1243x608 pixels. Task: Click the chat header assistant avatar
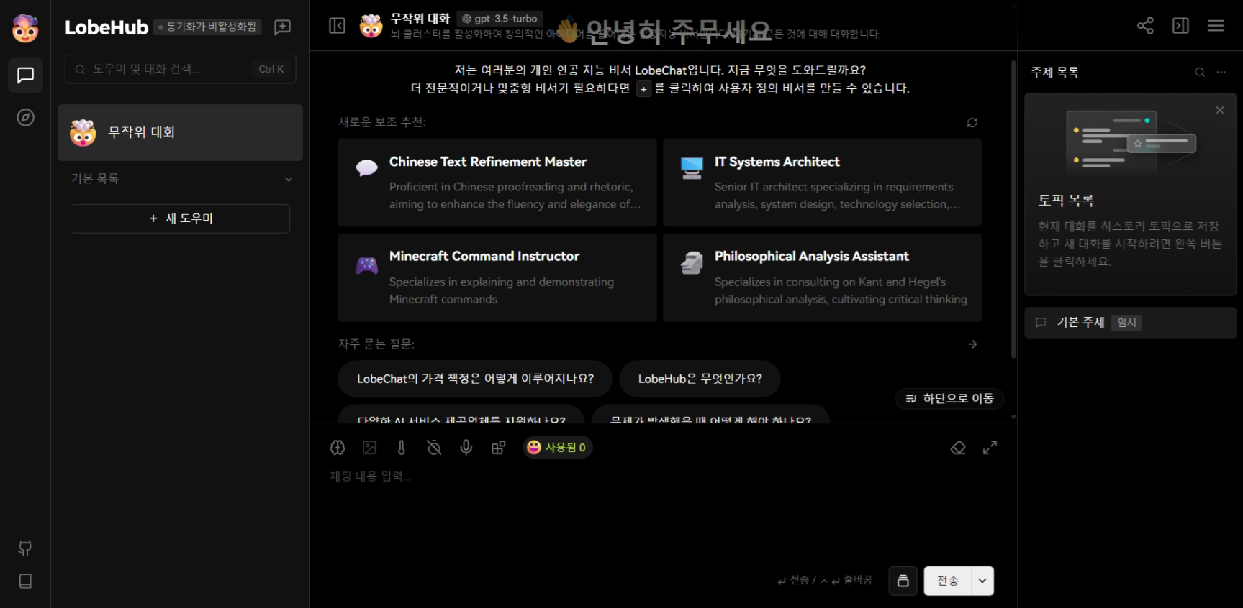coord(371,26)
